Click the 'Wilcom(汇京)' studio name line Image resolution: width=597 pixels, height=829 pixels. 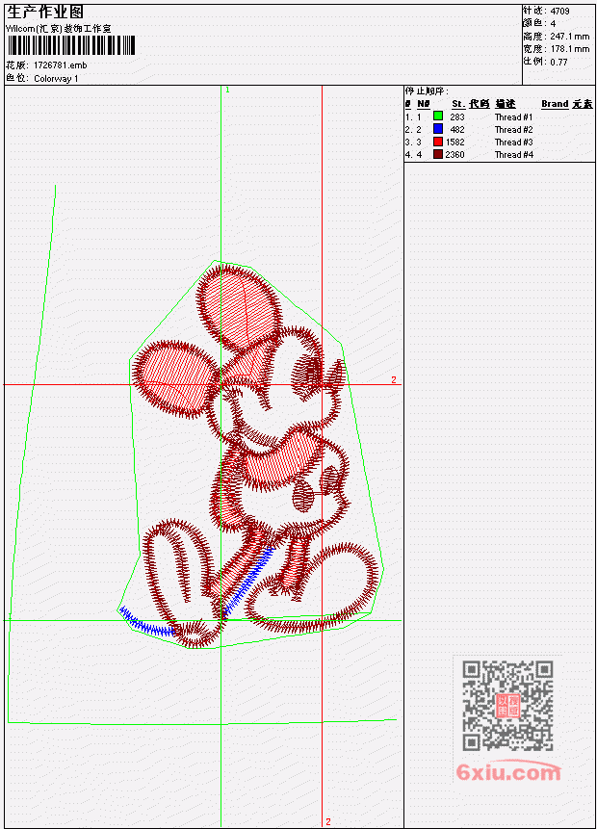pyautogui.click(x=59, y=29)
